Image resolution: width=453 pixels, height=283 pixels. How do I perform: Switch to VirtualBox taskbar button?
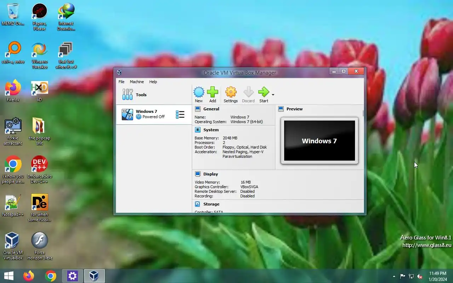point(94,276)
